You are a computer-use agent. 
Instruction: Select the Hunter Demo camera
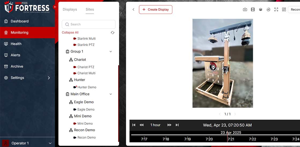point(85,87)
